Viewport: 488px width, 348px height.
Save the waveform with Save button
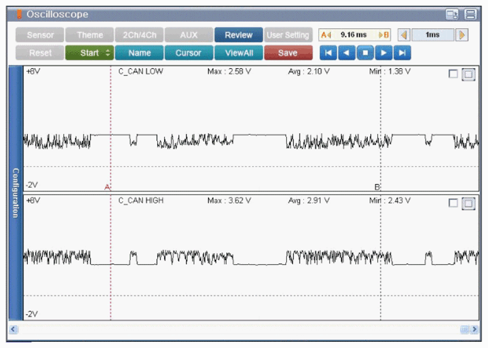tap(288, 53)
